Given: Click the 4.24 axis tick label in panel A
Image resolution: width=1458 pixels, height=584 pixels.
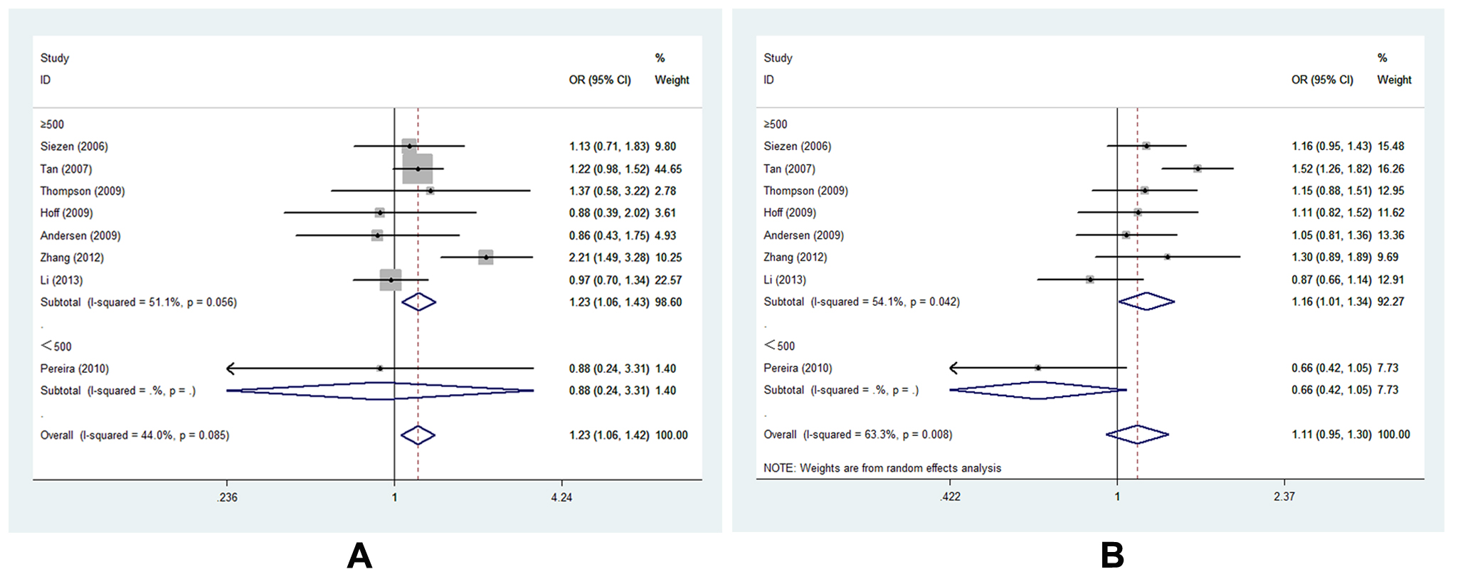Looking at the screenshot, I should tap(561, 497).
